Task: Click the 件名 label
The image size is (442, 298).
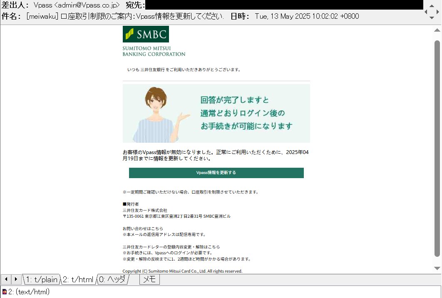Action: pos(11,16)
